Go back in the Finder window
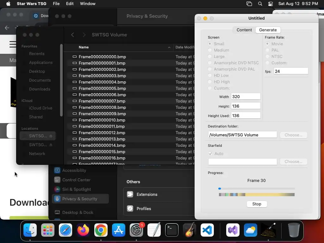This screenshot has width=324, height=243. [x=72, y=35]
